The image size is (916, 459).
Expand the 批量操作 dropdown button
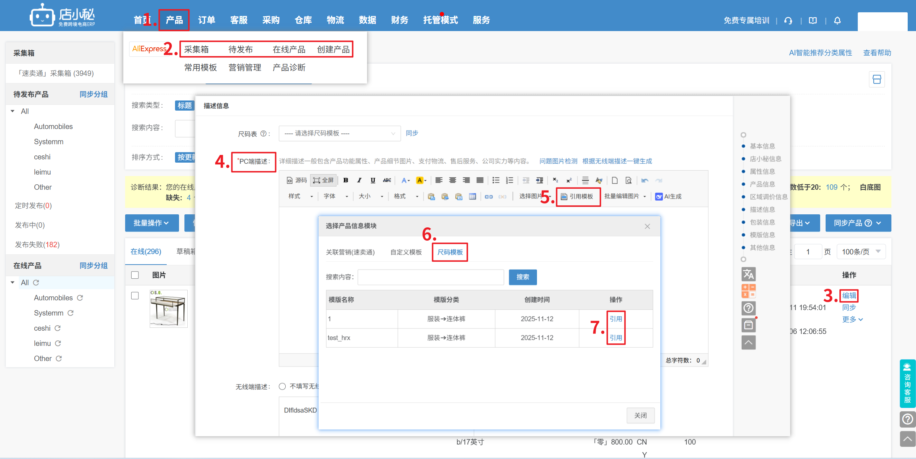152,223
